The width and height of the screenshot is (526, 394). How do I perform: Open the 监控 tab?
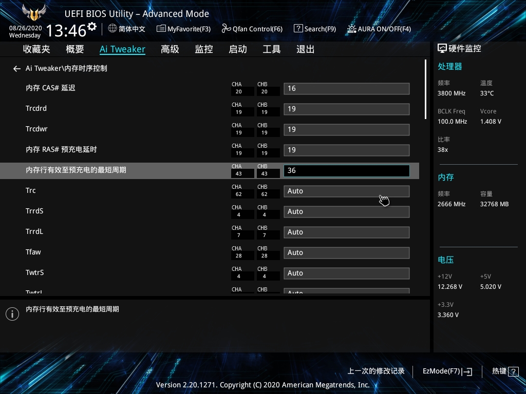(x=204, y=49)
